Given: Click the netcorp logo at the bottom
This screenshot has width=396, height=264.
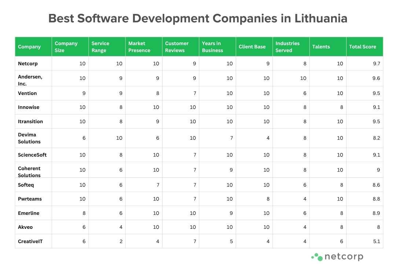Looking at the screenshot, I should [337, 257].
